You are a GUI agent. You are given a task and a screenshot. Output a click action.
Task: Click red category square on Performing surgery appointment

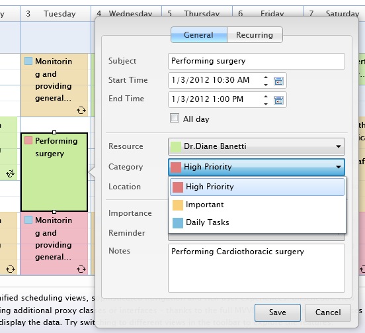pyautogui.click(x=28, y=140)
